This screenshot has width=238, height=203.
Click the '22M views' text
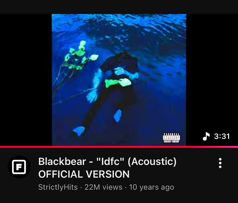point(103,187)
